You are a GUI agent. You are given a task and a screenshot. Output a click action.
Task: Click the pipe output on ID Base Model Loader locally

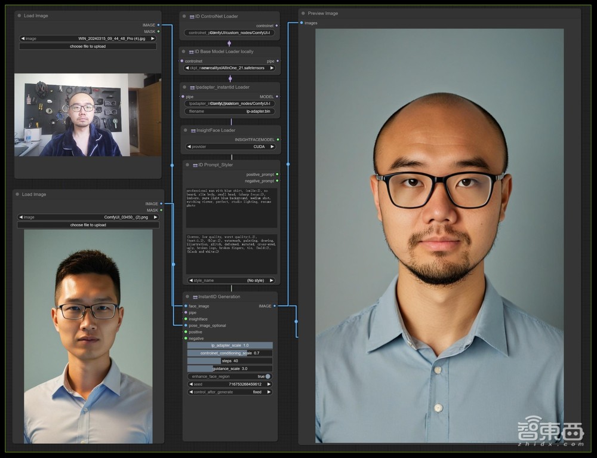point(277,61)
